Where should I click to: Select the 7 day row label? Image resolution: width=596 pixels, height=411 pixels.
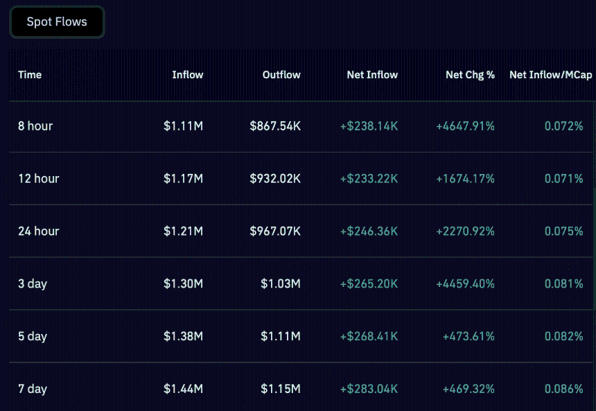point(33,389)
